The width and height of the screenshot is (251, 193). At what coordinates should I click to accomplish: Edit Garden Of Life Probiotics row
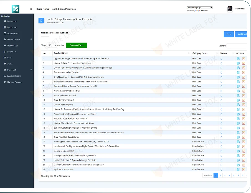pyautogui.click(x=238, y=165)
